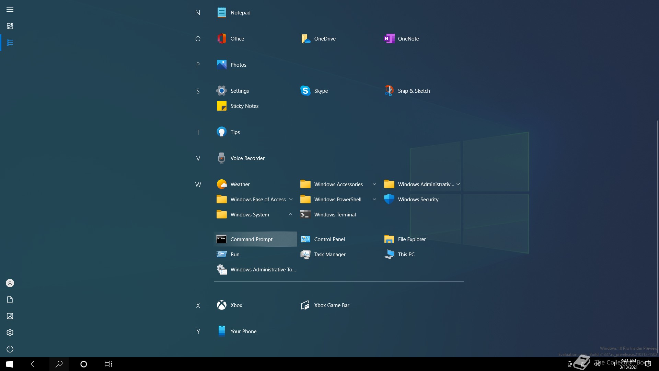
Task: Open the Pictures sidebar shortcut
Action: [x=10, y=316]
